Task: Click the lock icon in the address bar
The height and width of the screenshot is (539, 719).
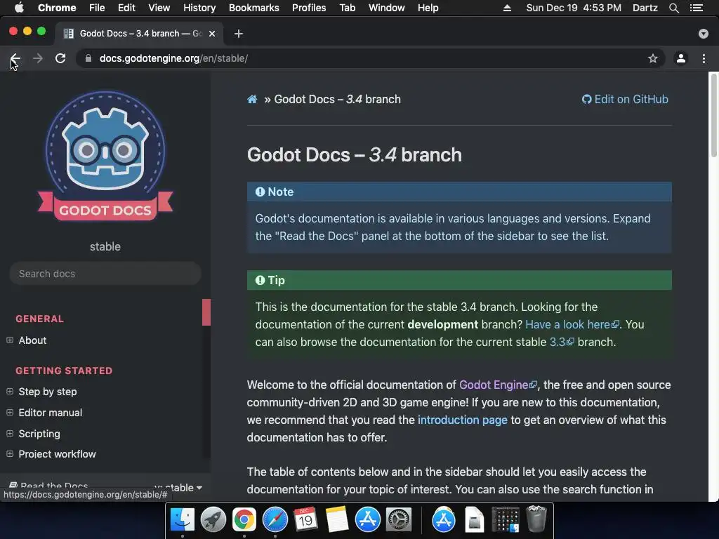Action: (88, 58)
